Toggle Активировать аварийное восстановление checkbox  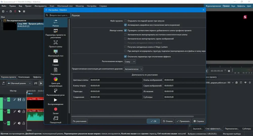tap(125, 25)
